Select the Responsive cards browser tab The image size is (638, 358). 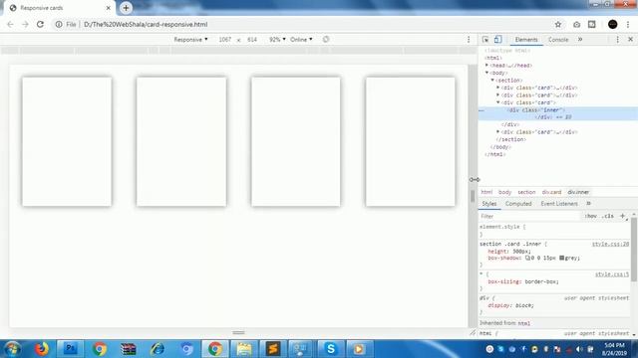60,8
